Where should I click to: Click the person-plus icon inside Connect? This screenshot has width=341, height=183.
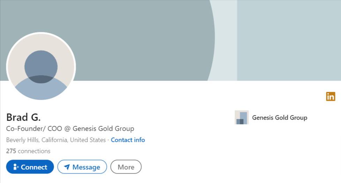16,167
